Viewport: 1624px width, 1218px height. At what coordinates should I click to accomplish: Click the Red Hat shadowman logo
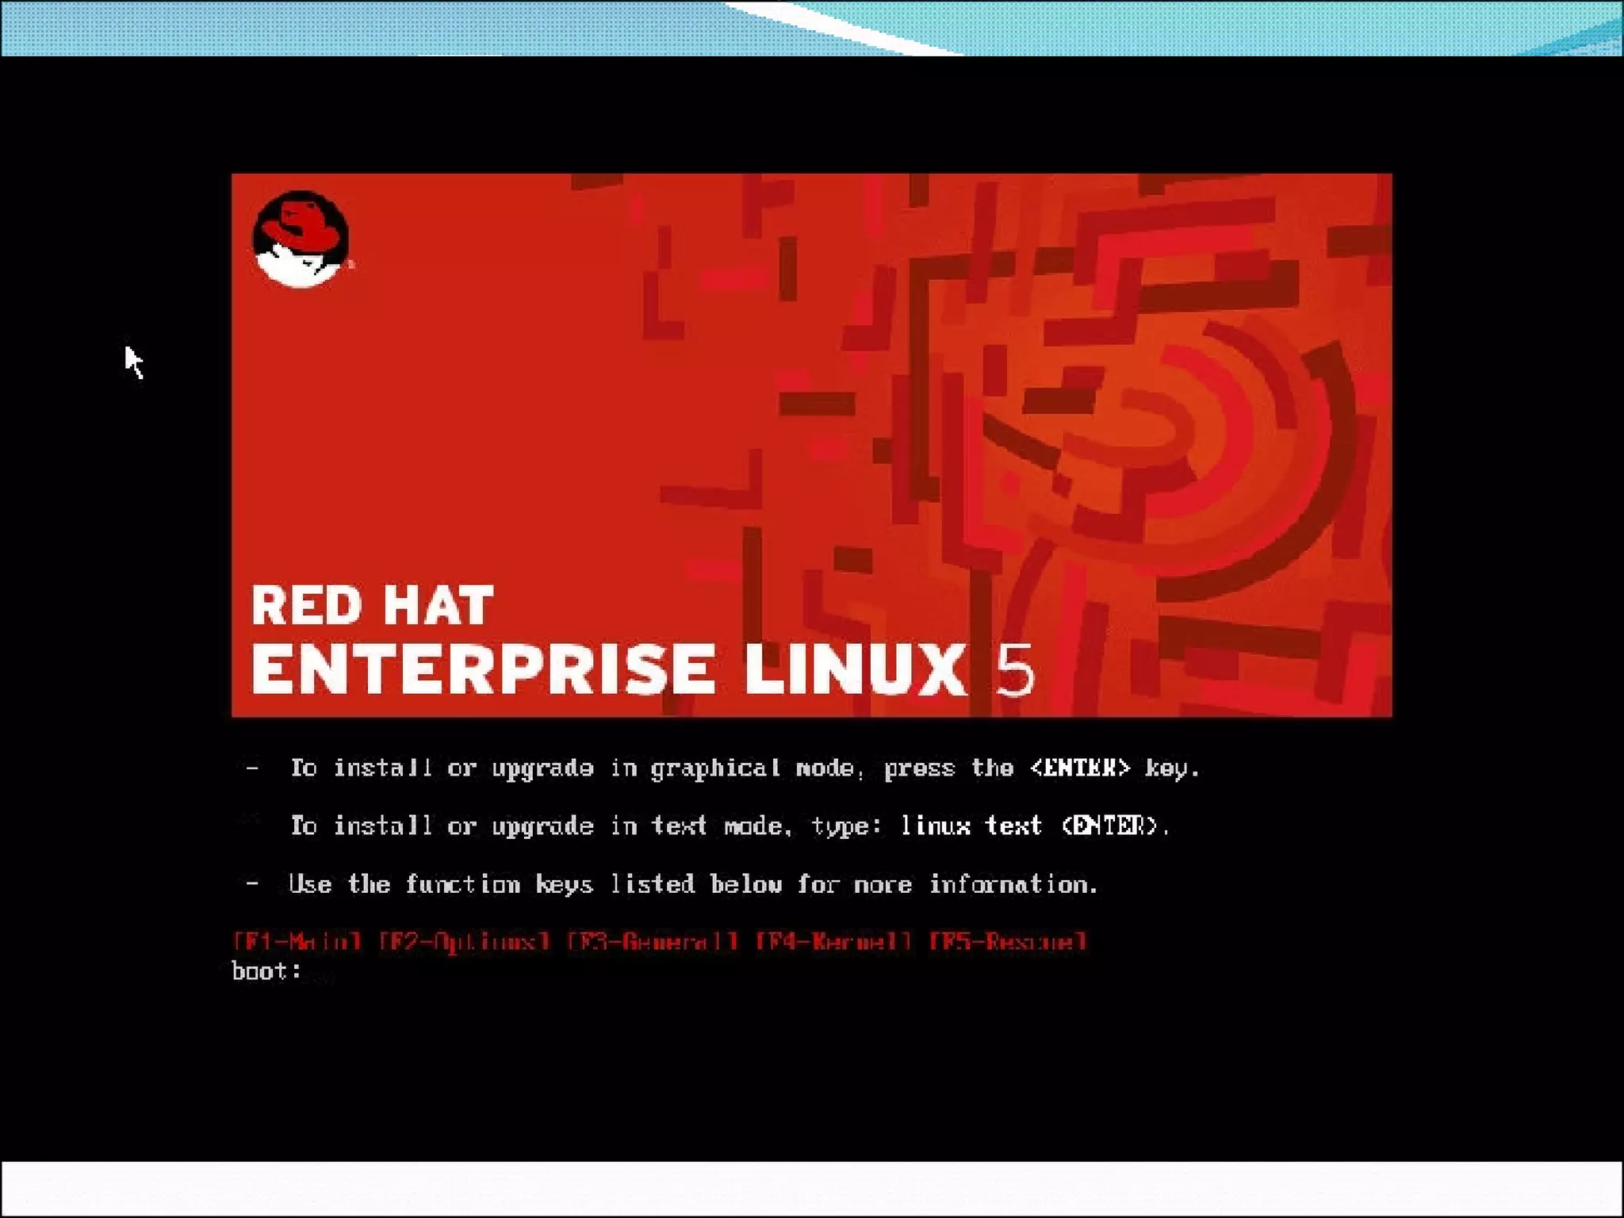click(301, 239)
